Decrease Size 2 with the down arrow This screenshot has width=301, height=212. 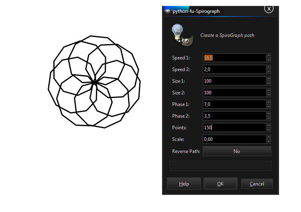pos(269,95)
